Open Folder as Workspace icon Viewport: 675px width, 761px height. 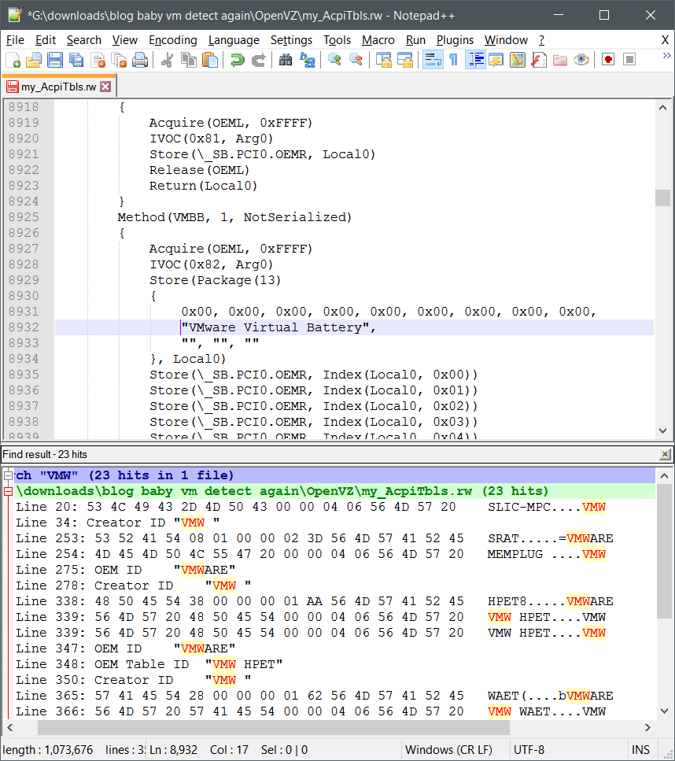560,60
